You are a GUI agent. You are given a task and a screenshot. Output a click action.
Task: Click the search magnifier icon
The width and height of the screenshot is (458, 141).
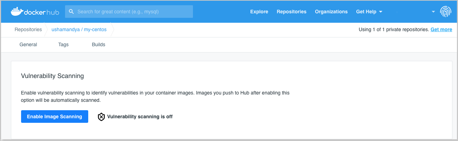[x=71, y=12]
